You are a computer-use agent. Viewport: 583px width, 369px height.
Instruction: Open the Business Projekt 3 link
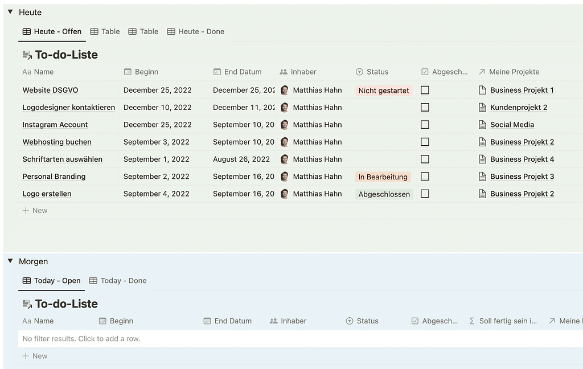(522, 177)
